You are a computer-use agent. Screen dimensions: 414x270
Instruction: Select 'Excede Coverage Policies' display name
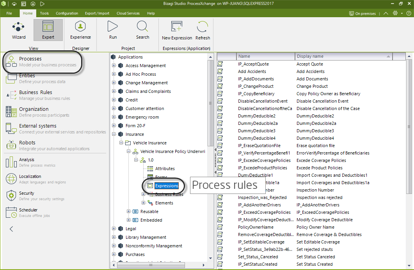(321, 160)
